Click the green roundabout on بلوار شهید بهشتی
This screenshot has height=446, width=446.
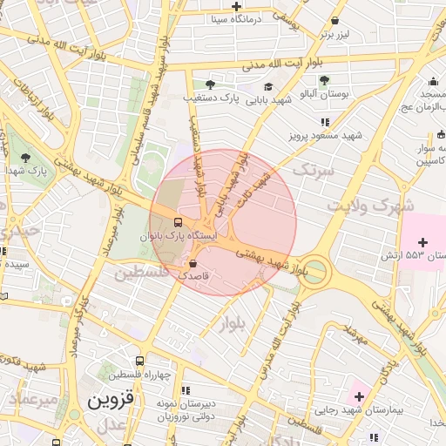pos(314,271)
